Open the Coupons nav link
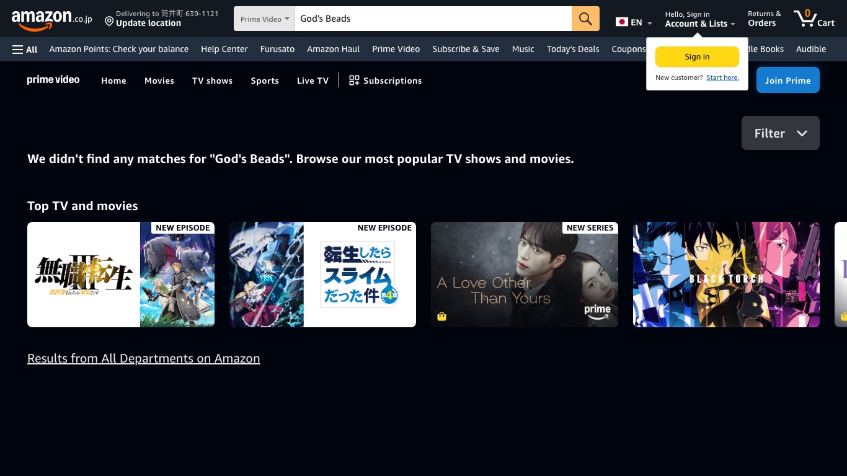Screen dimensions: 847x476 pos(629,49)
